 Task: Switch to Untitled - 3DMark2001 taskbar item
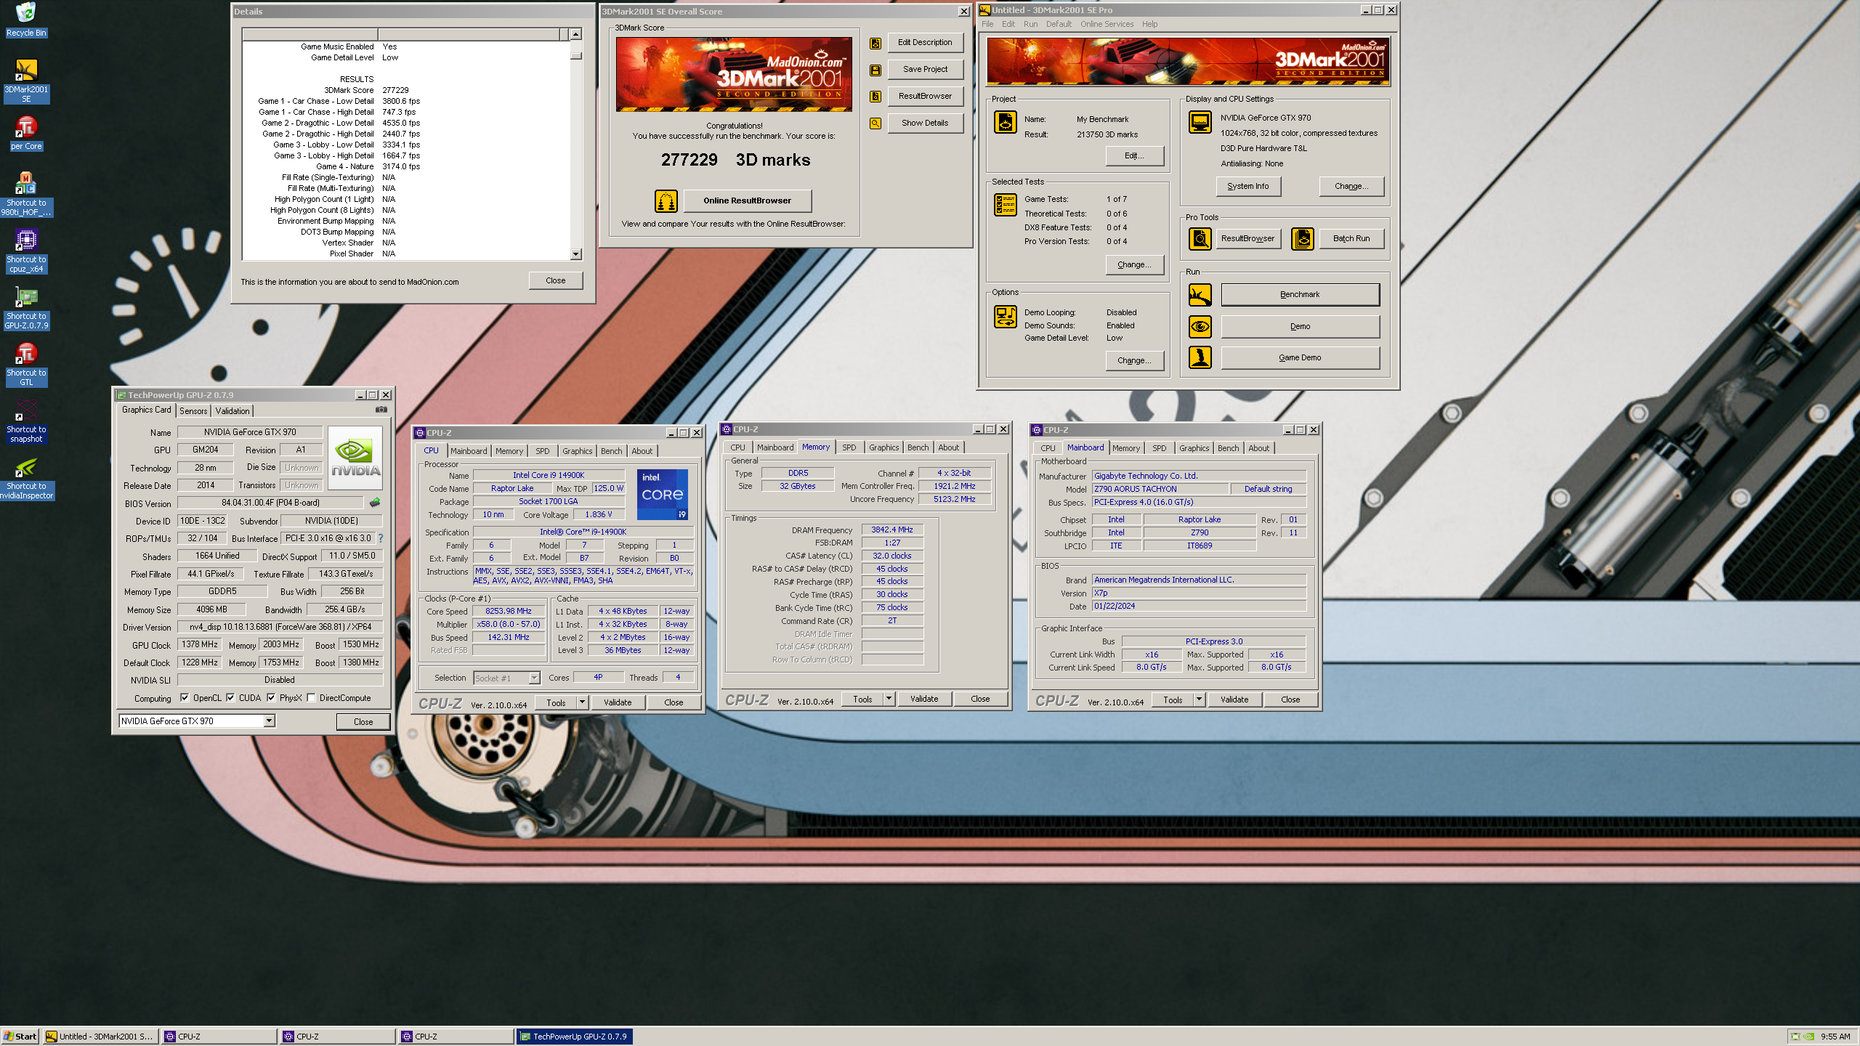[x=100, y=1037]
